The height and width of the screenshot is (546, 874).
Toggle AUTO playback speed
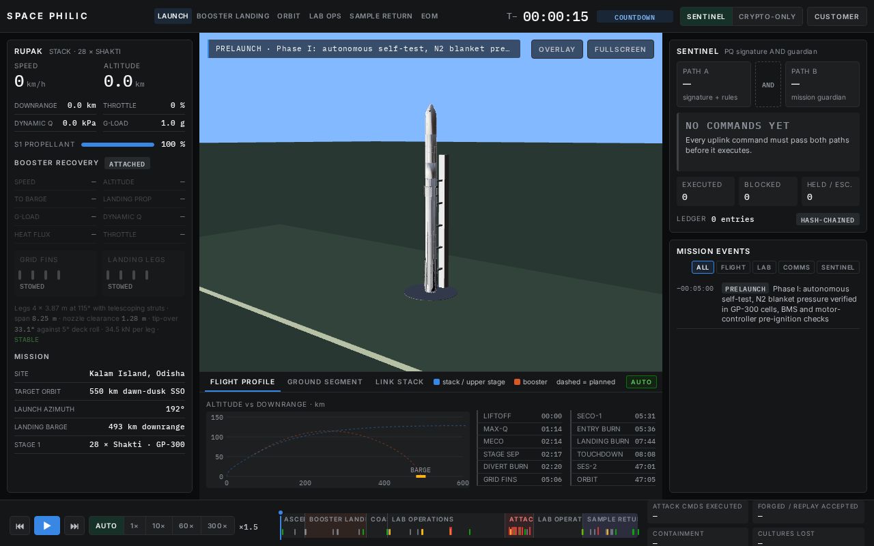click(x=106, y=526)
